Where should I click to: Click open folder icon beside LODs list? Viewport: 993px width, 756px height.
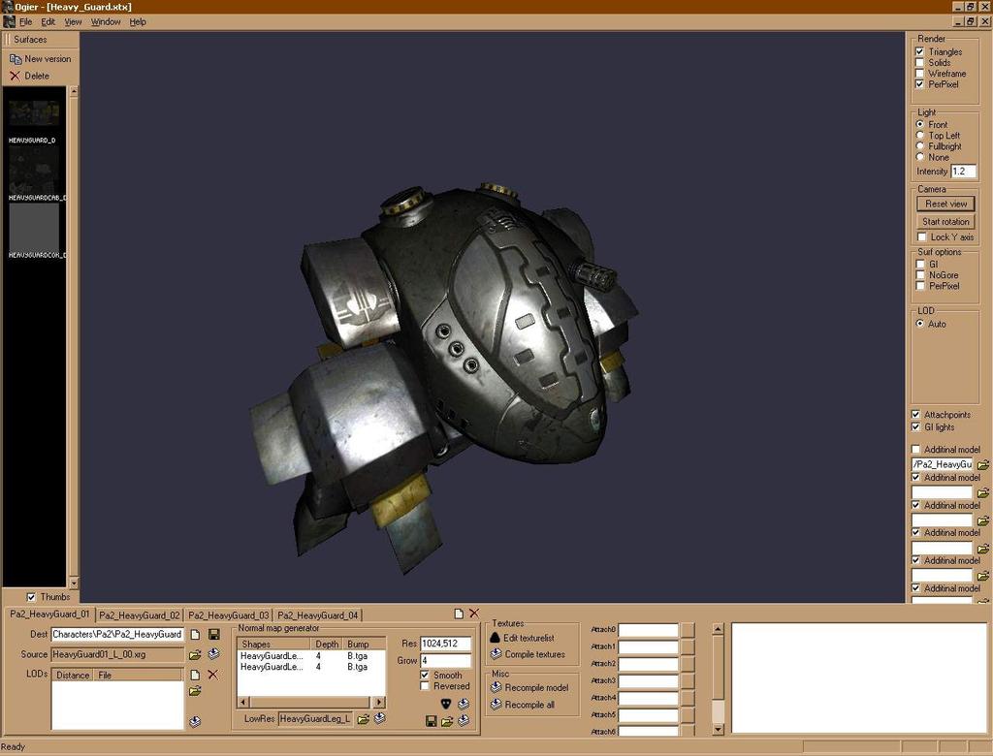(195, 691)
